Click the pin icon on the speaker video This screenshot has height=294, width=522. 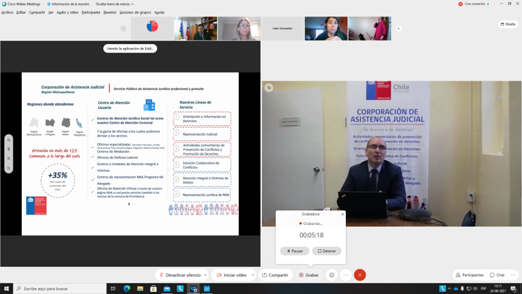click(269, 88)
